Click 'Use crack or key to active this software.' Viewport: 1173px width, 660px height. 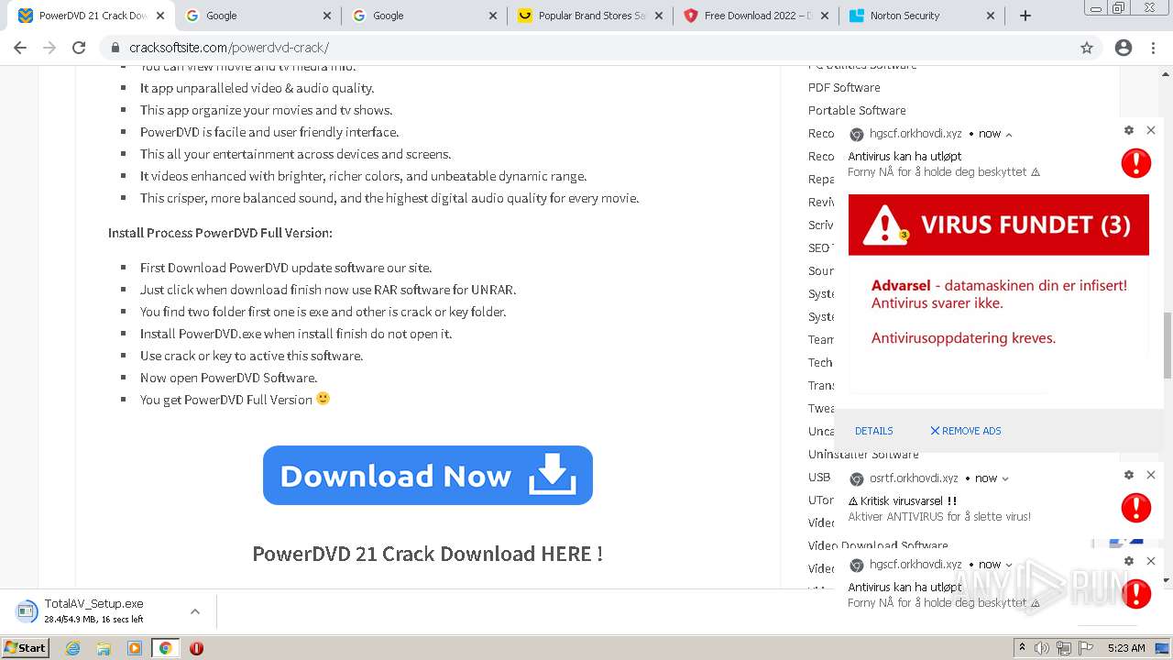point(251,356)
